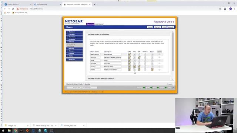Expand the System sidebar section

point(74,53)
